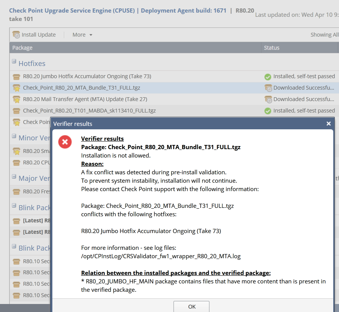This screenshot has width=339, height=312.
Task: Select R80.20 Jumbo Hotfix Accumulator Take 73 row
Action: coord(174,76)
